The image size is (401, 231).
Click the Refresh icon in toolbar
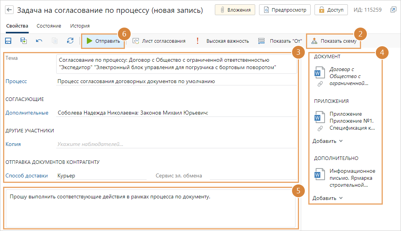click(70, 41)
